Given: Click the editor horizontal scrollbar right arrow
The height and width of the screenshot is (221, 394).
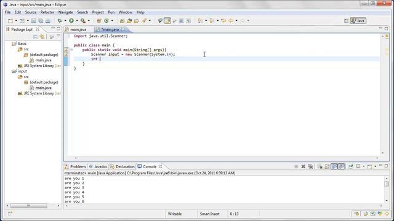Looking at the screenshot, I should pyautogui.click(x=377, y=158).
